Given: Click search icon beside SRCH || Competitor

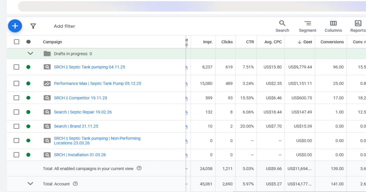Looking at the screenshot, I should pos(47,98).
